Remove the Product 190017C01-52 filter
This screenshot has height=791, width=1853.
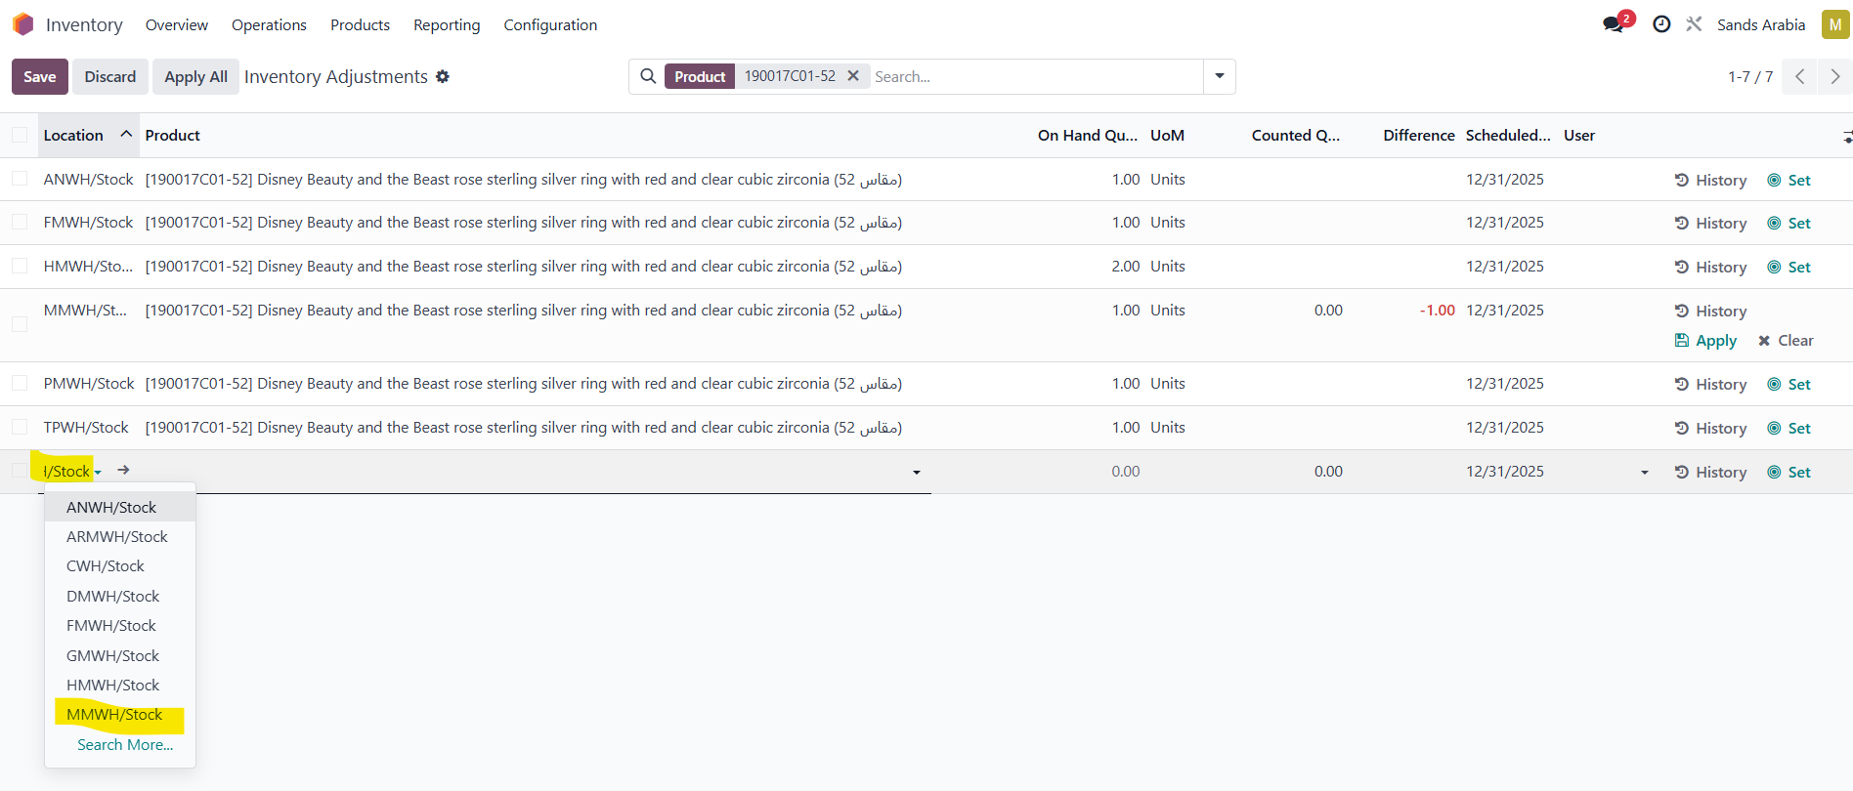pyautogui.click(x=852, y=76)
